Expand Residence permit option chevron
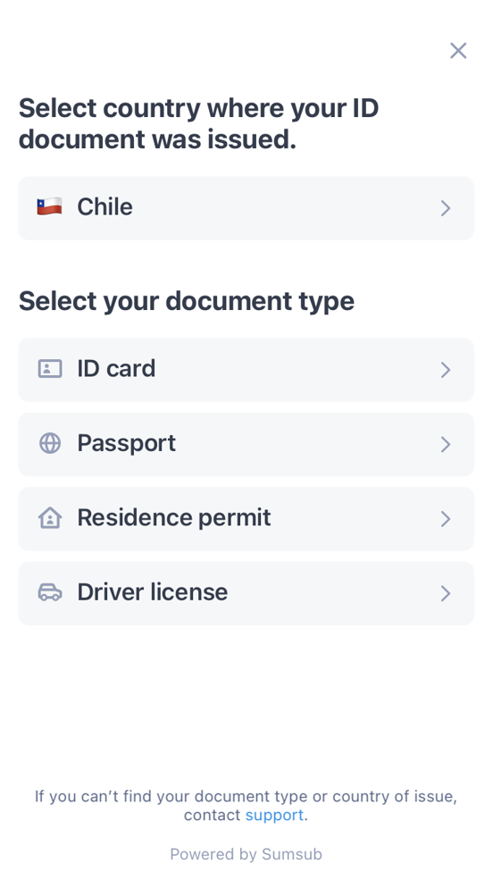 [446, 518]
